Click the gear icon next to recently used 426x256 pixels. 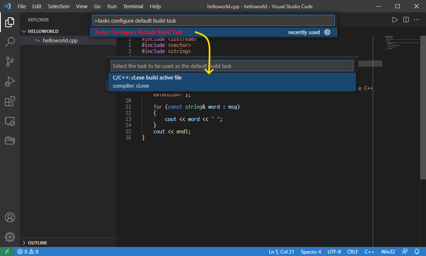pyautogui.click(x=327, y=32)
